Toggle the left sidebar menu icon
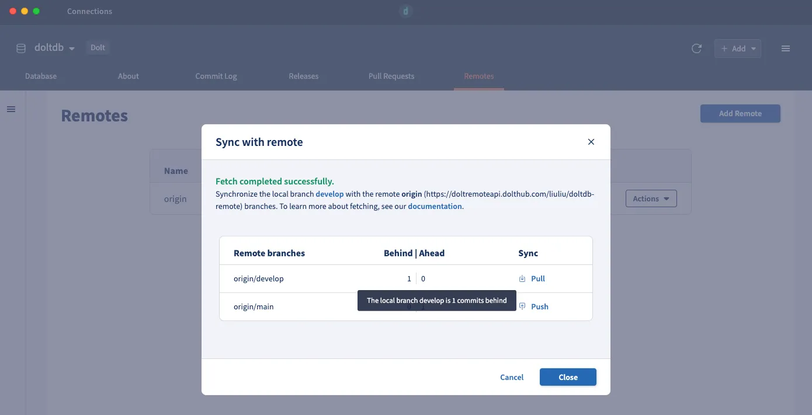812x415 pixels. tap(11, 109)
